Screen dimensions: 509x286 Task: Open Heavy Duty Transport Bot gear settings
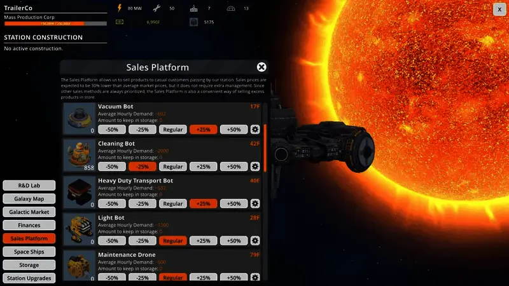[x=255, y=203]
